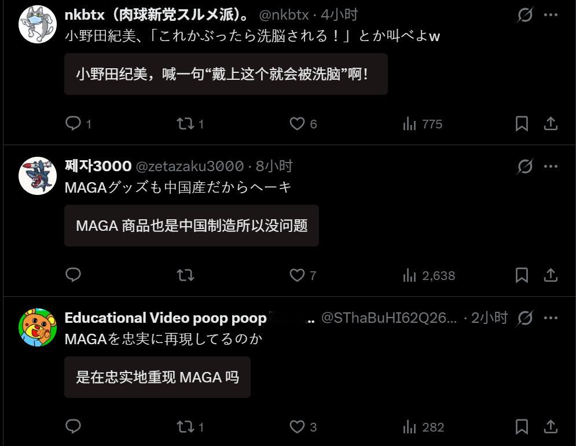Open the more options menu on zetazaku3000's tweet

551,167
